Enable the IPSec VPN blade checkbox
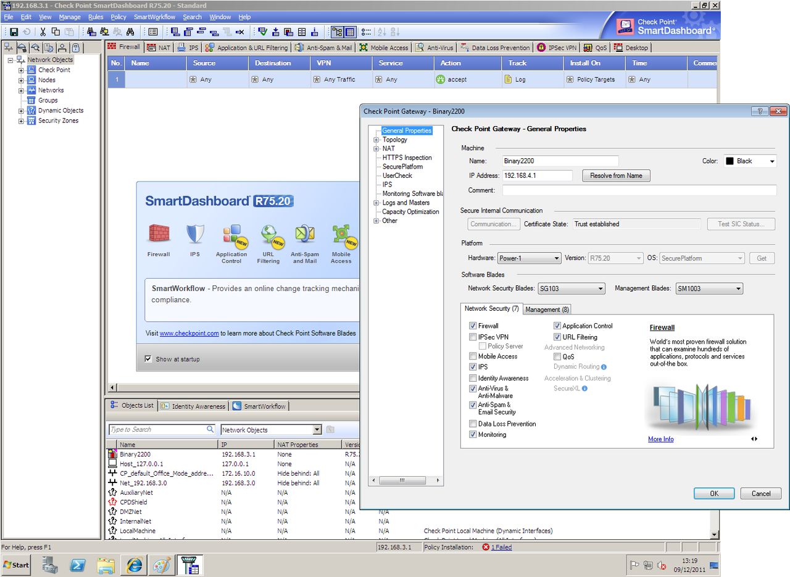This screenshot has height=577, width=790. point(473,337)
